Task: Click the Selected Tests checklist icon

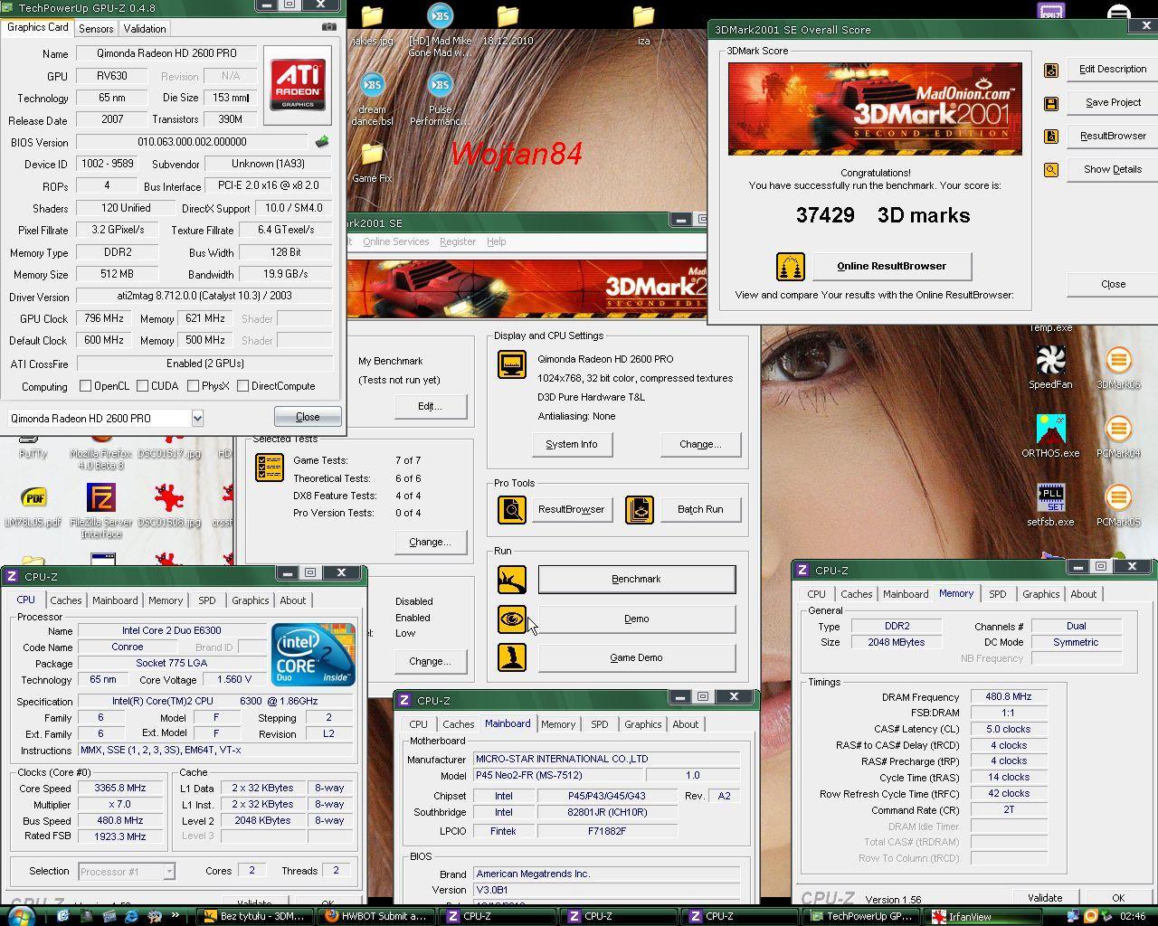Action: 270,467
